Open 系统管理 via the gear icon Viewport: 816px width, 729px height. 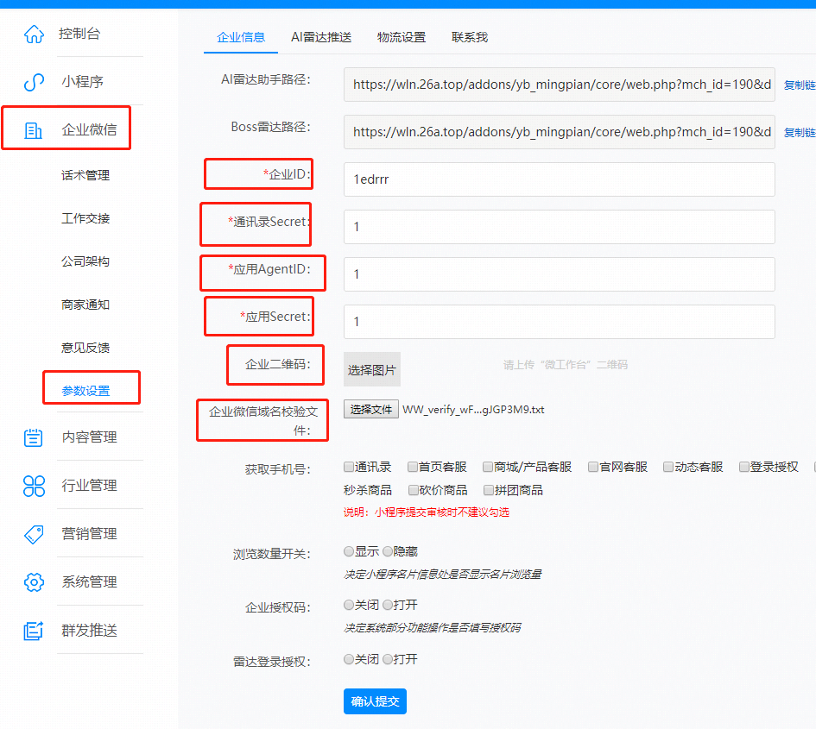34,582
